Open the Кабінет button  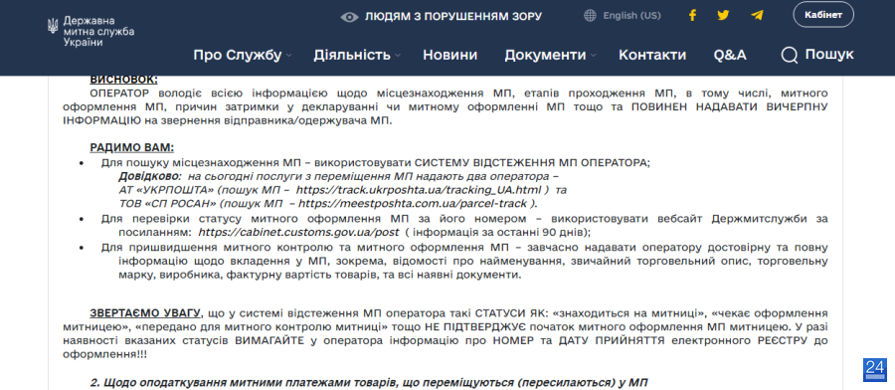pos(823,15)
